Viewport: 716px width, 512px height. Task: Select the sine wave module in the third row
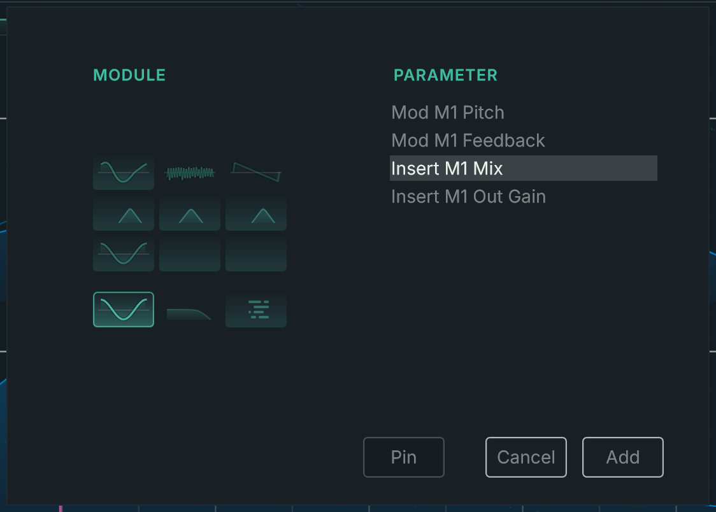click(124, 254)
